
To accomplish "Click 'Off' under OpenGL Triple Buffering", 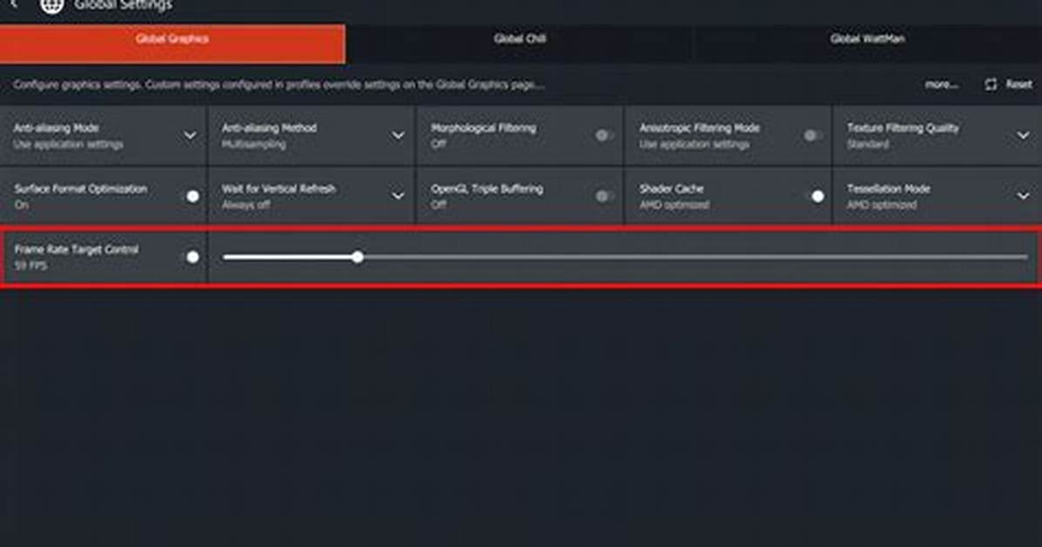I will point(438,205).
